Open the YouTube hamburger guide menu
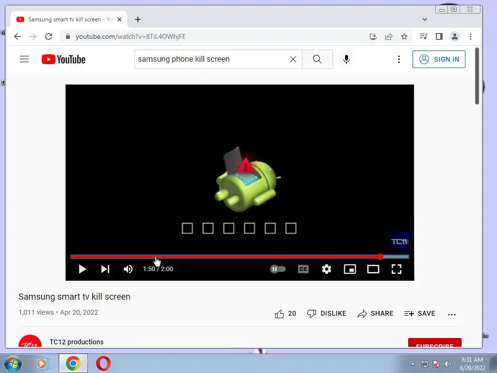The width and height of the screenshot is (497, 373). pyautogui.click(x=24, y=59)
